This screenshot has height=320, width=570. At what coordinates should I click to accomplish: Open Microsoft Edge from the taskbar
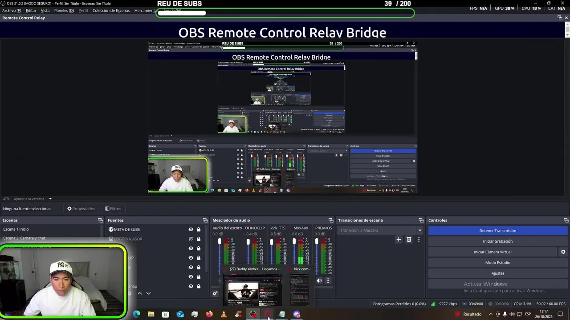[x=137, y=314]
